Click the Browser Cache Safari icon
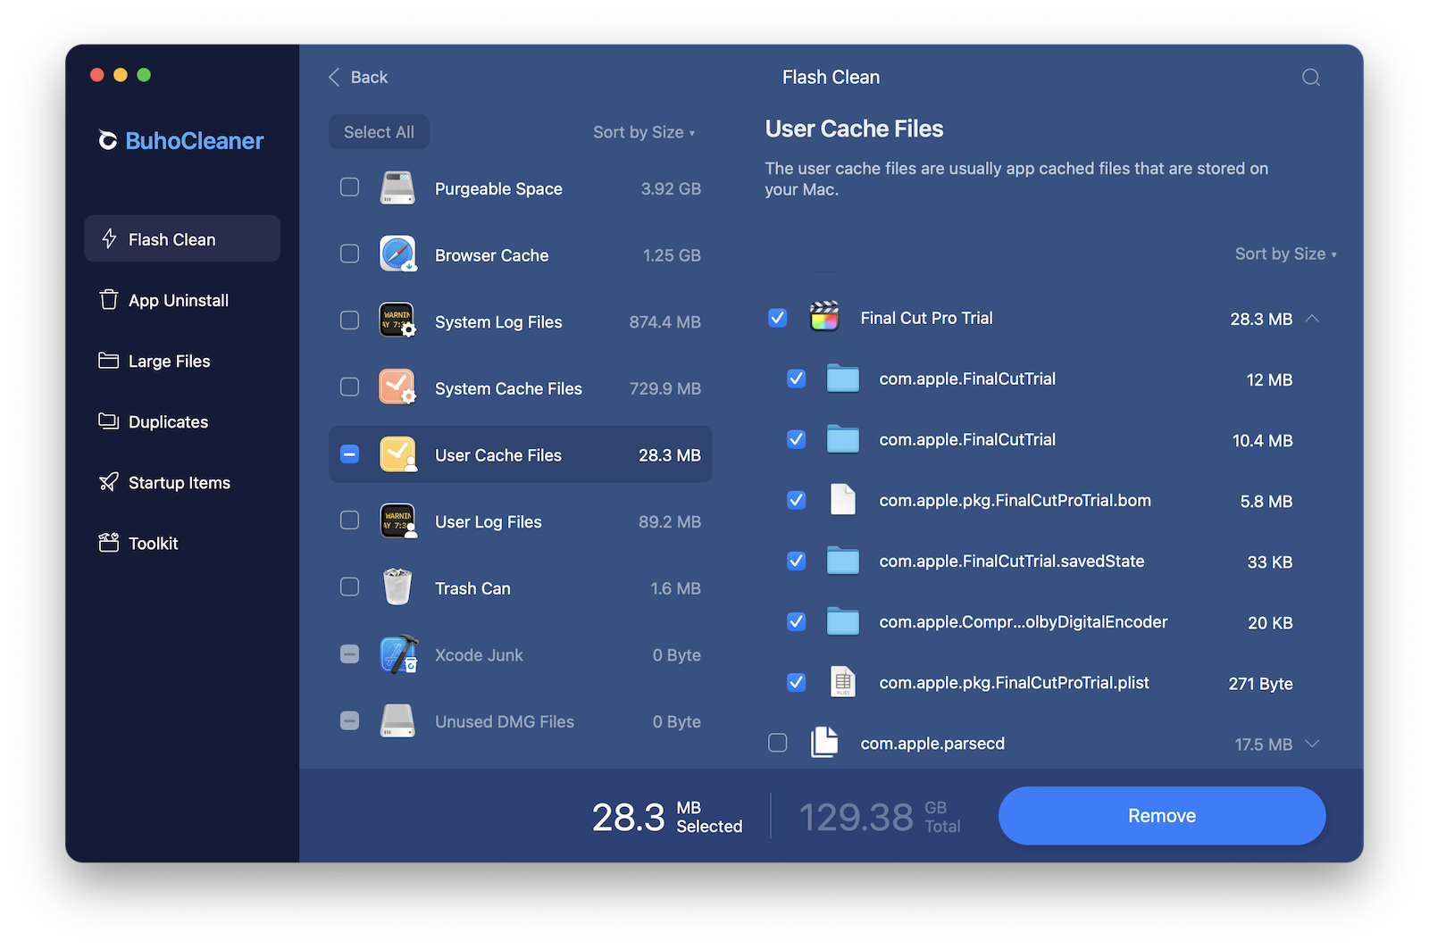The width and height of the screenshot is (1429, 949). pos(397,254)
